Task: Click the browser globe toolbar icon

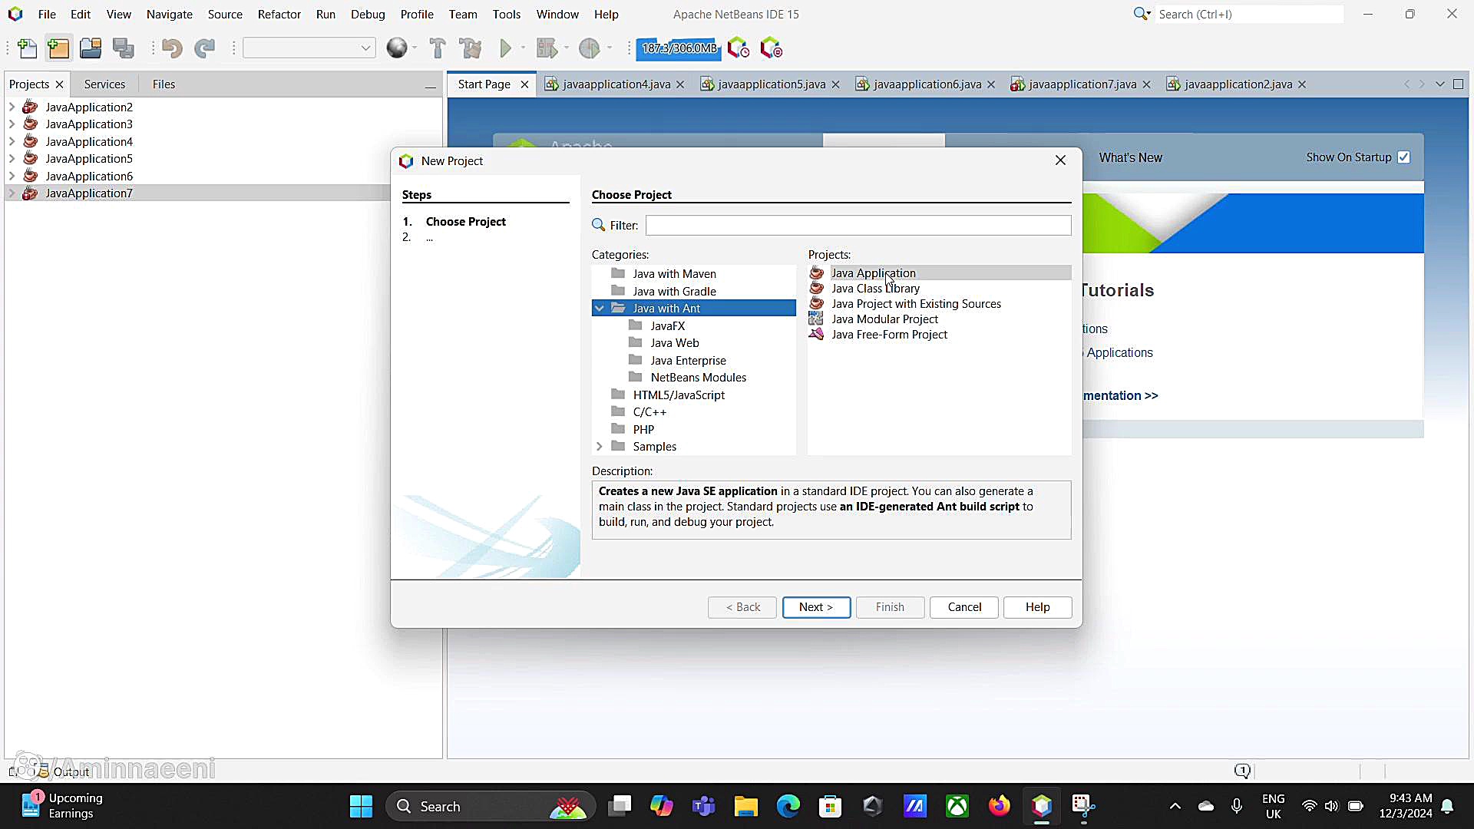Action: pos(397,48)
